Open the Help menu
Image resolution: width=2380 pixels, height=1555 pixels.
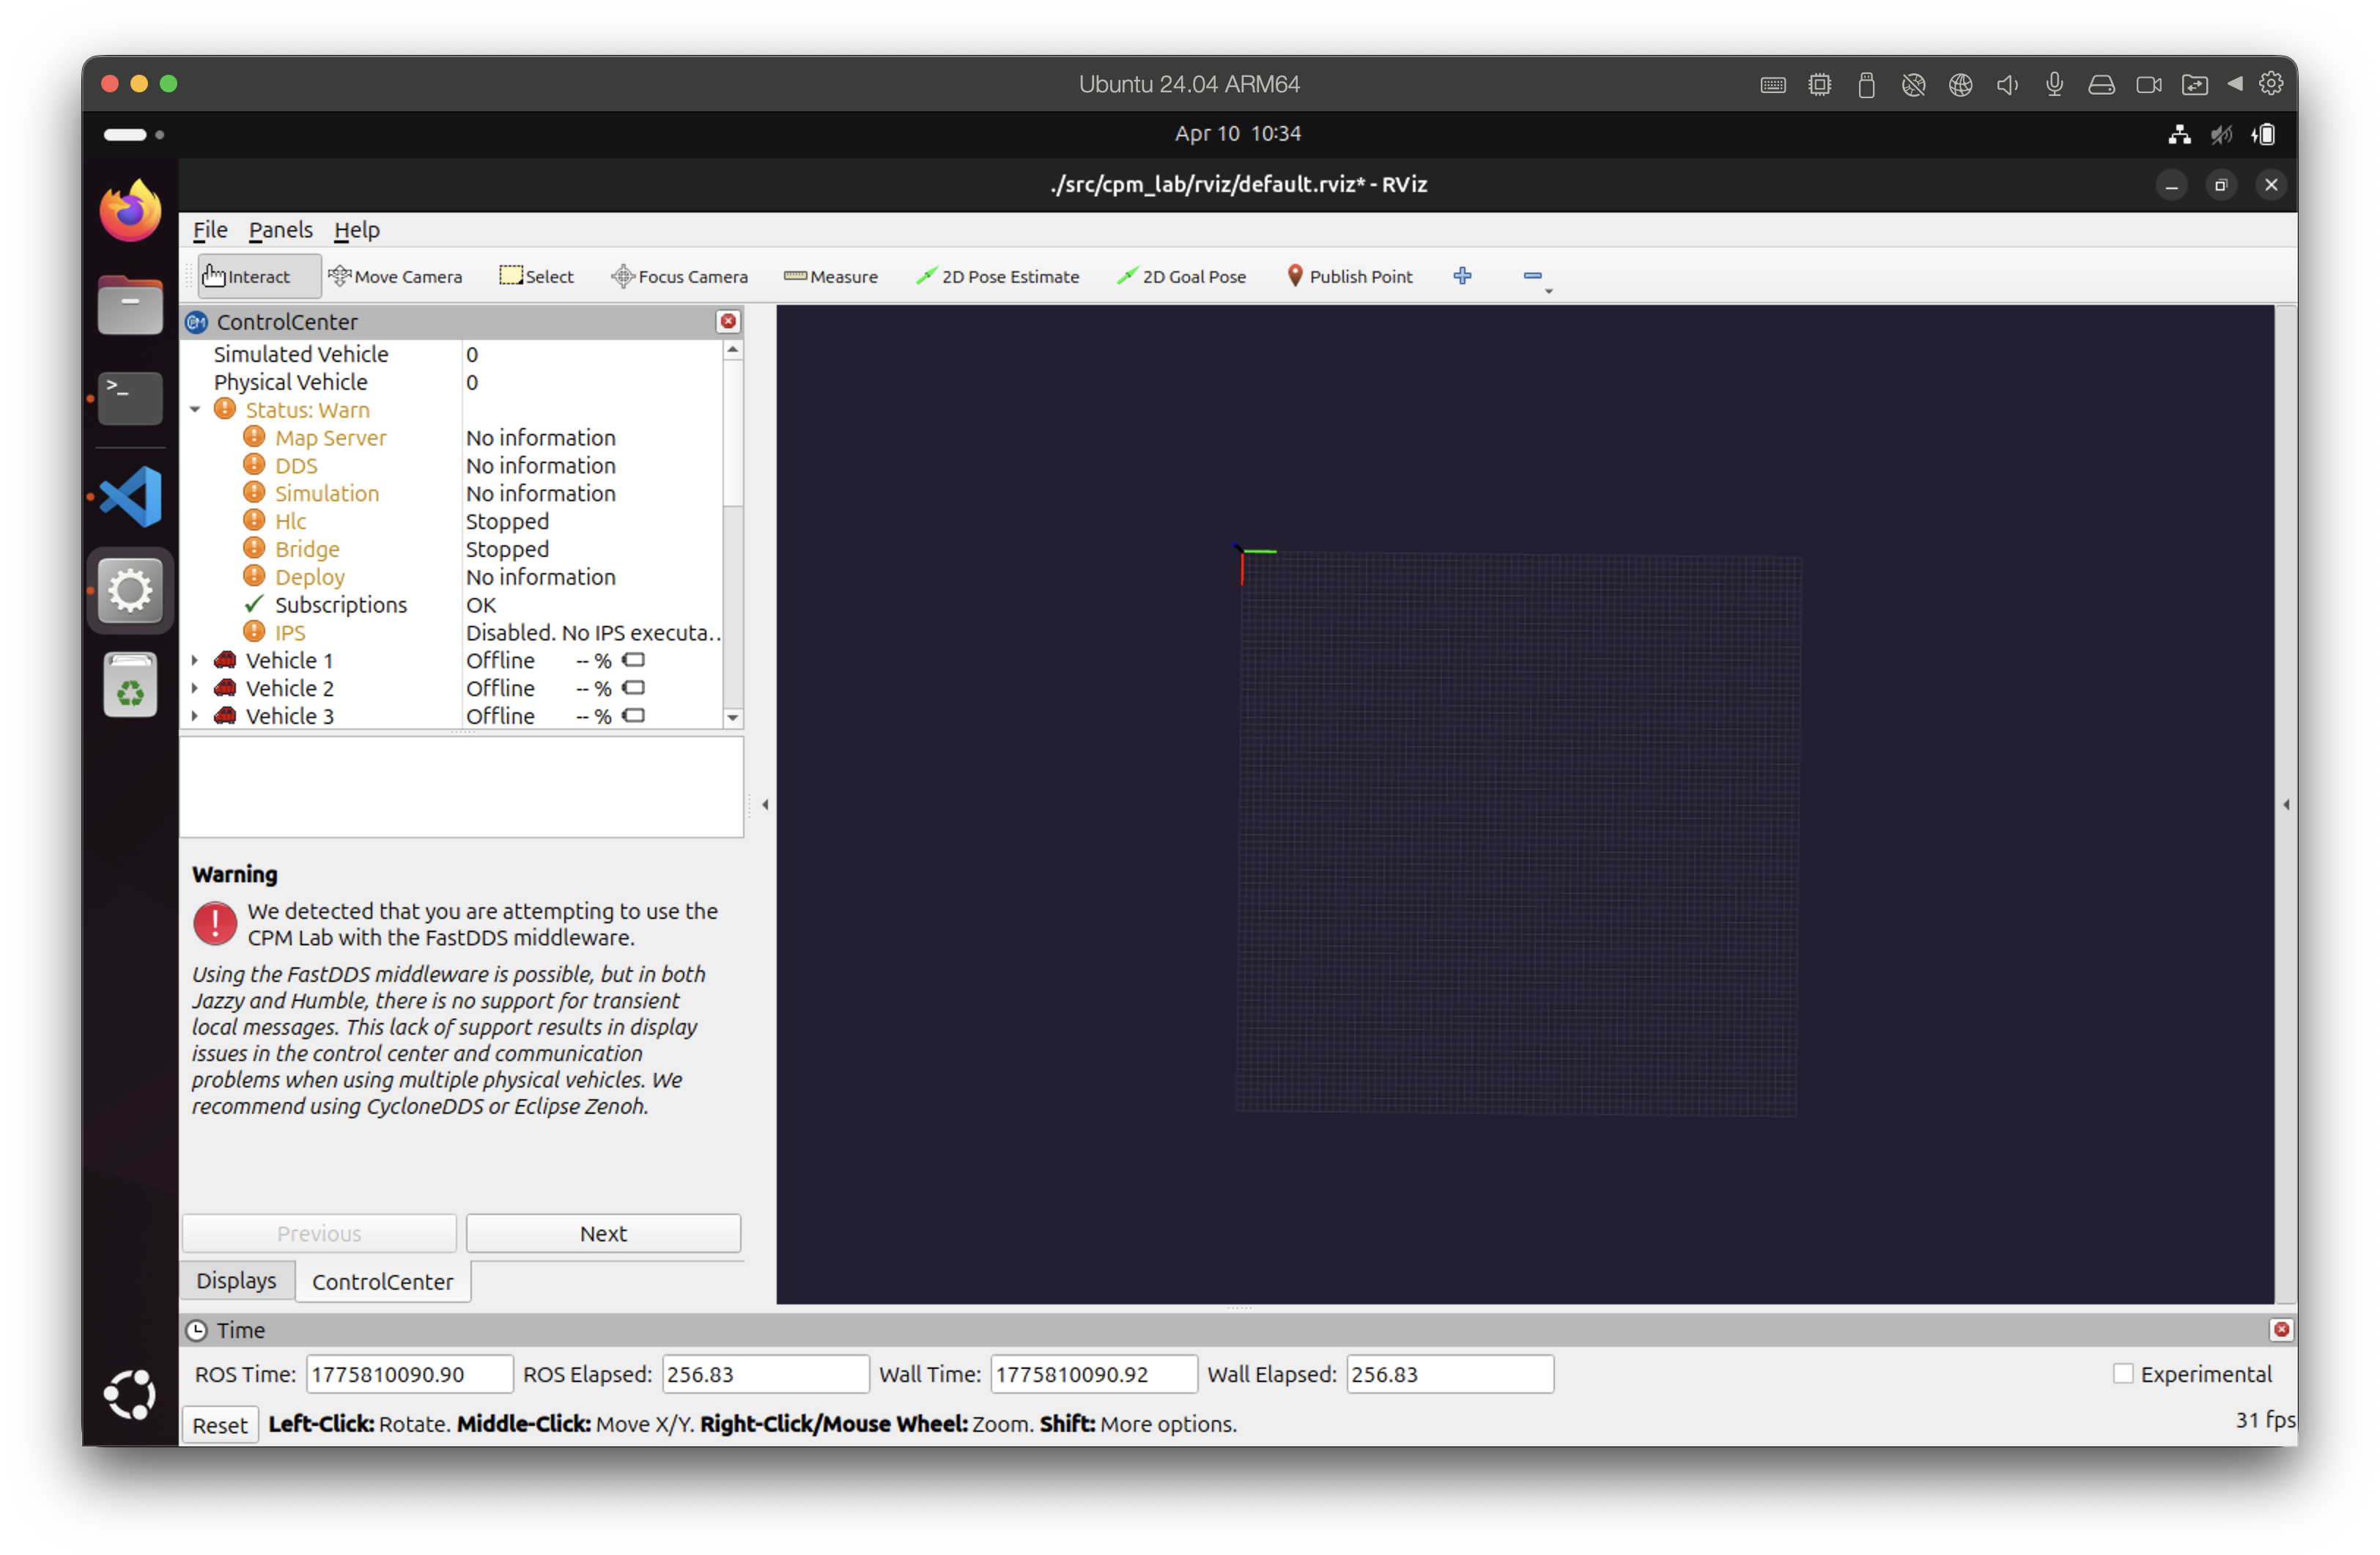[357, 230]
